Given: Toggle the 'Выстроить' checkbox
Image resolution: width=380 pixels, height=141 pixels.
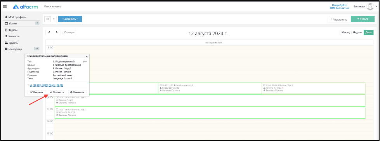Looking at the screenshot, I should (x=332, y=19).
